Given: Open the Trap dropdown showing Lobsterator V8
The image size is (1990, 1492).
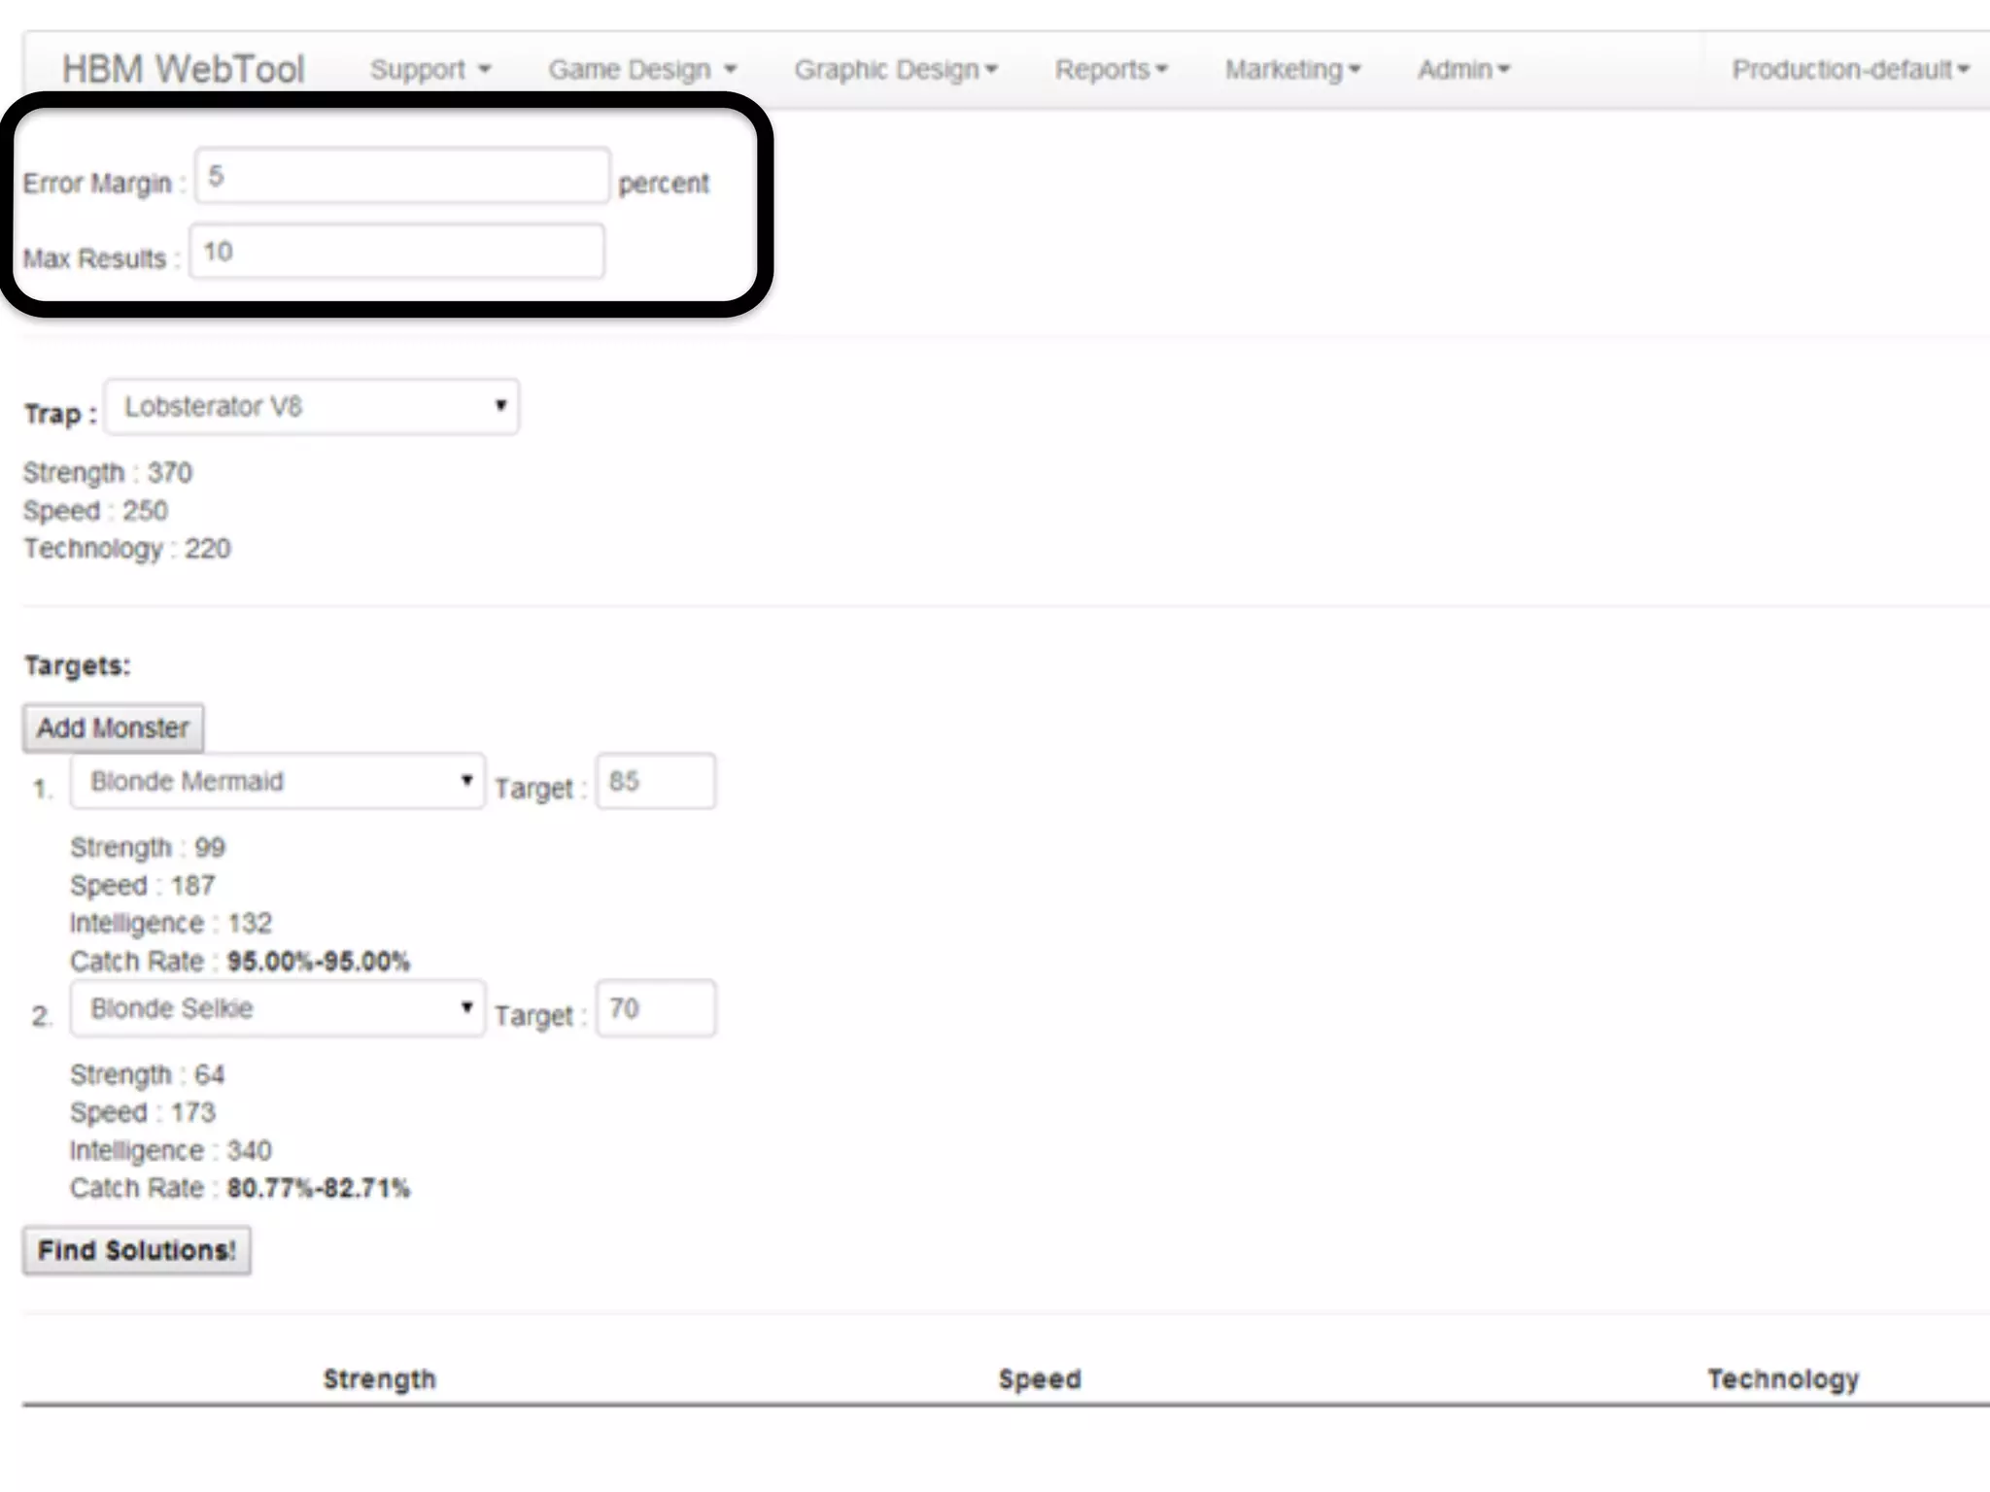Looking at the screenshot, I should 311,407.
